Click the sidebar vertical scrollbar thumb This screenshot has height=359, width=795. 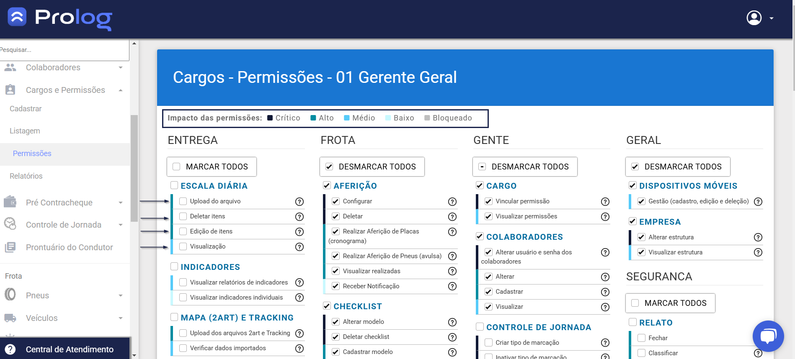point(134,168)
